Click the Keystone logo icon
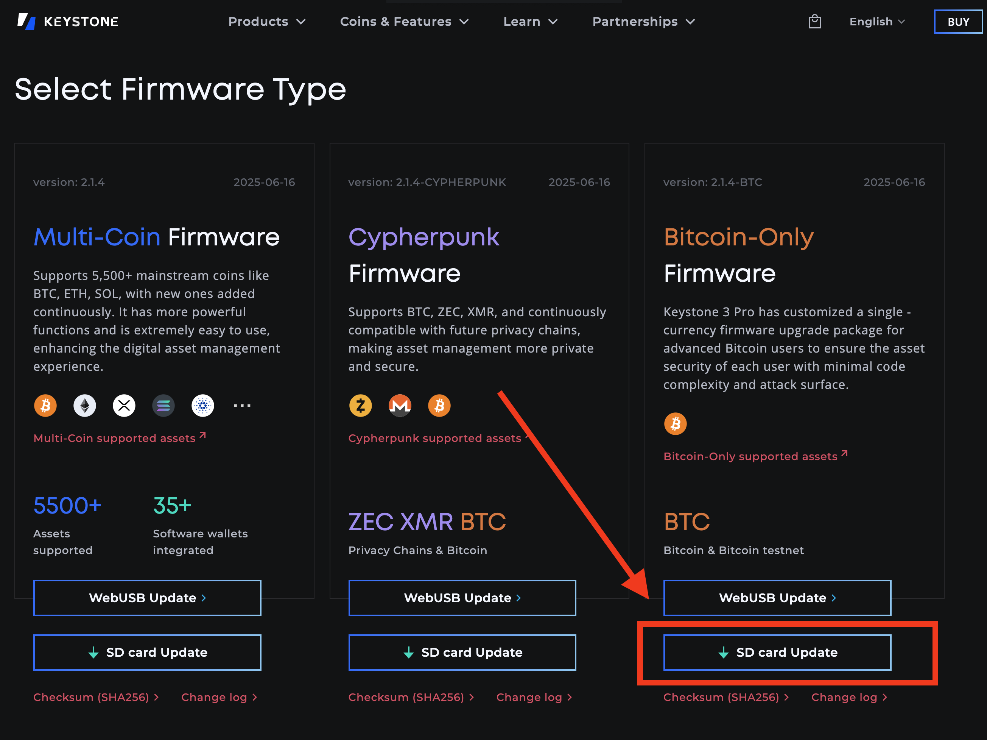The image size is (987, 740). click(26, 22)
